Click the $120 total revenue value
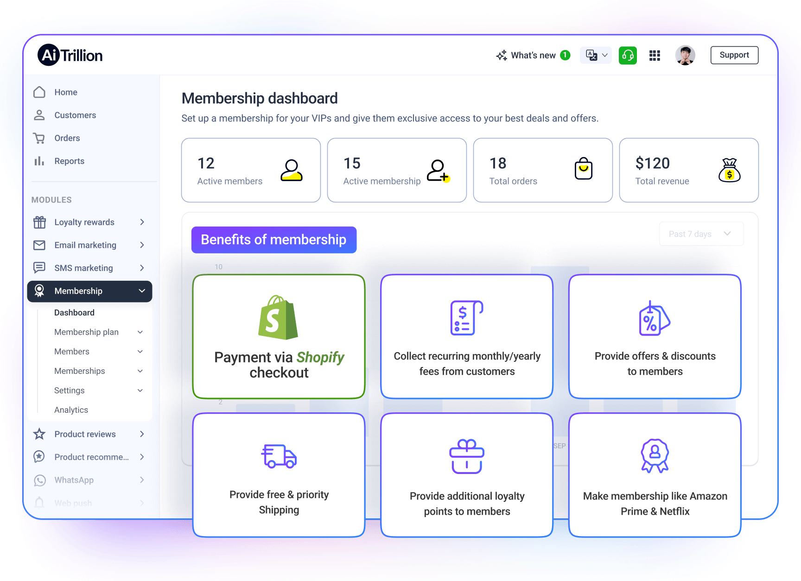 click(x=653, y=163)
